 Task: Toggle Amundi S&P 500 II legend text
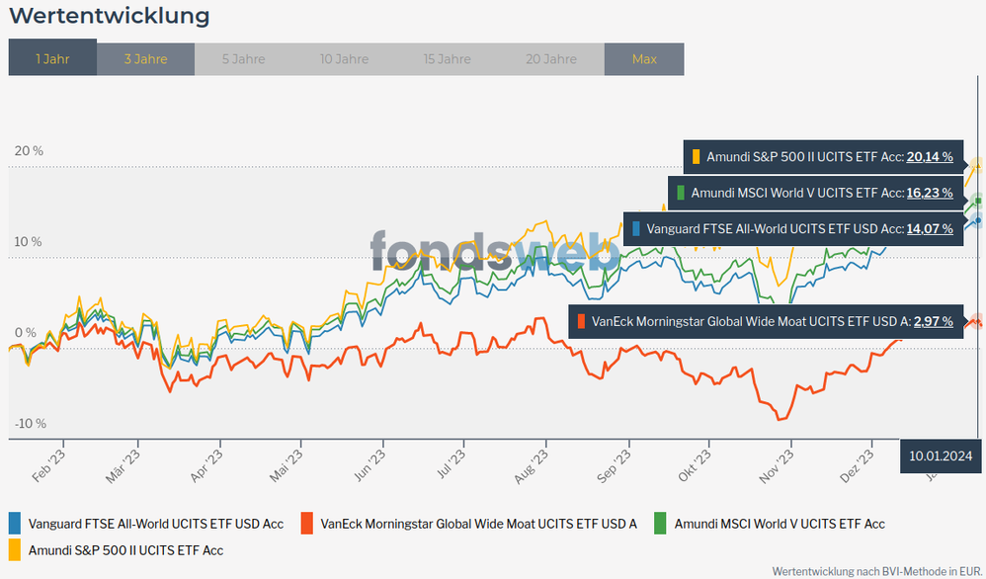click(125, 549)
